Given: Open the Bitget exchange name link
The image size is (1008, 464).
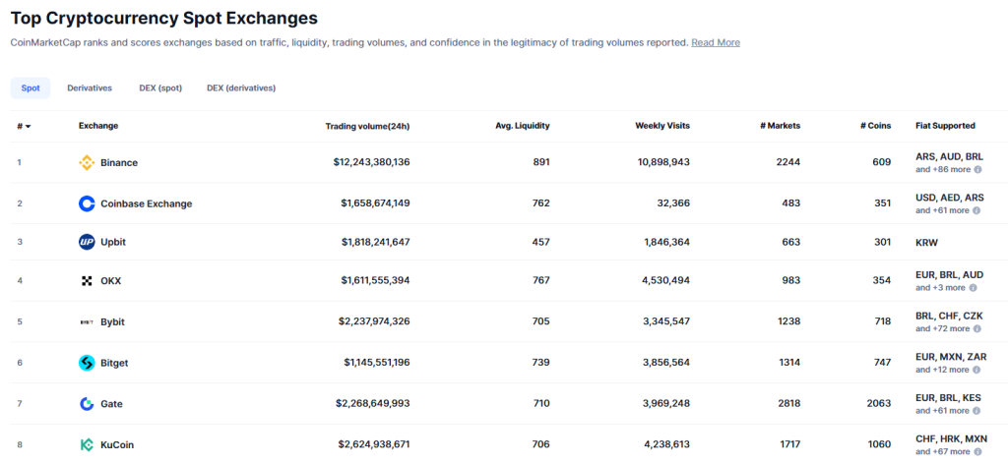Looking at the screenshot, I should tap(114, 363).
